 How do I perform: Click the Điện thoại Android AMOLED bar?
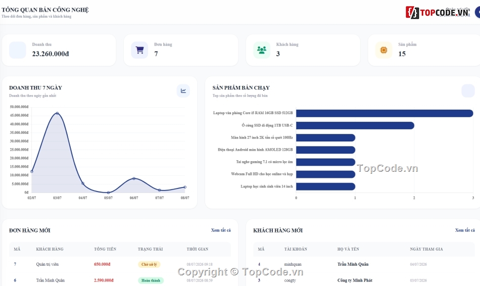tap(325, 150)
